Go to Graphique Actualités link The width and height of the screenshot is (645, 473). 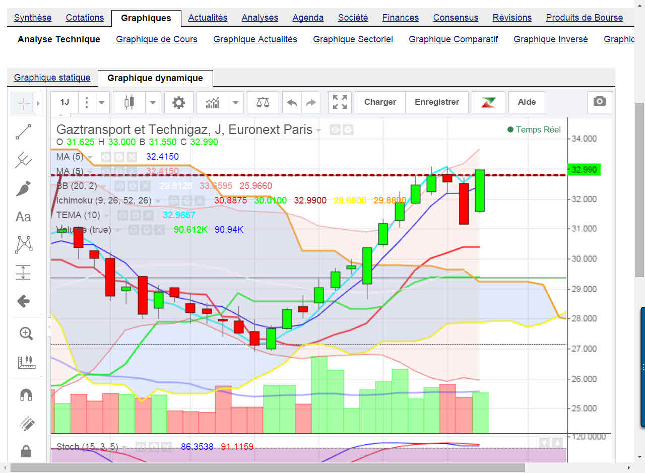tap(255, 39)
